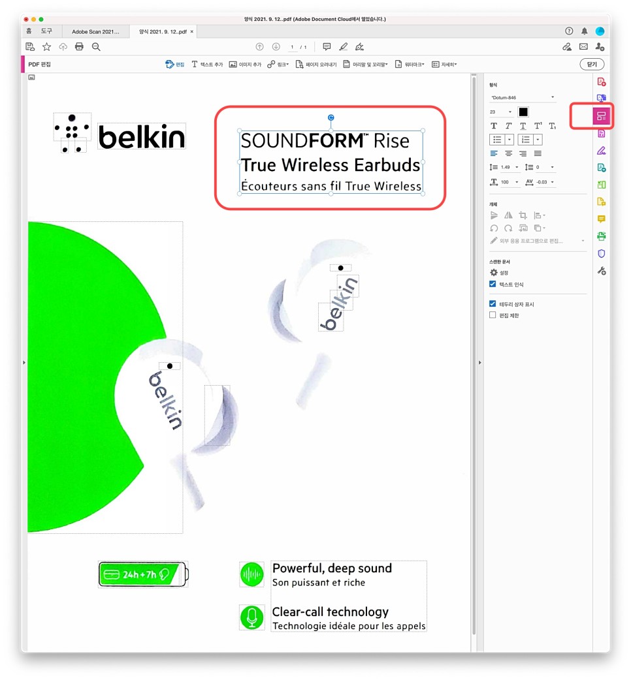This screenshot has height=680, width=631.
Task: Open the 머리말 및 꼬리말 menu
Action: coord(365,65)
